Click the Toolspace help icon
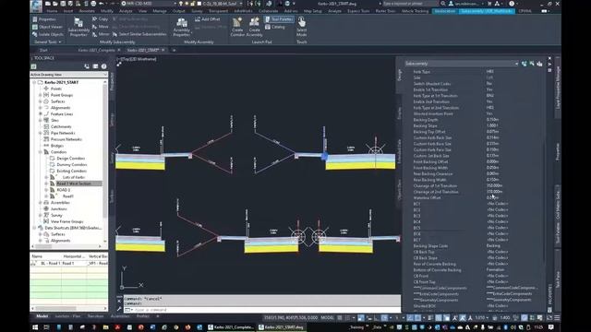591x332 pixels. pyautogui.click(x=104, y=66)
